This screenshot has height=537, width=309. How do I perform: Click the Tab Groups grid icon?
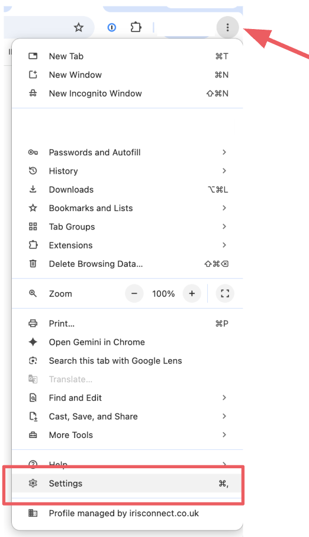[33, 226]
